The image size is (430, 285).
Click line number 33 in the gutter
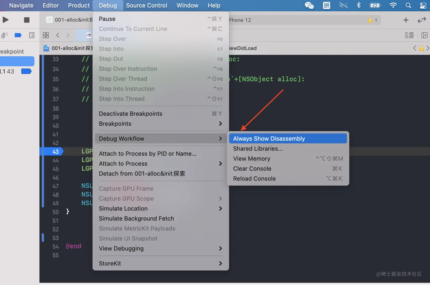coord(55,59)
